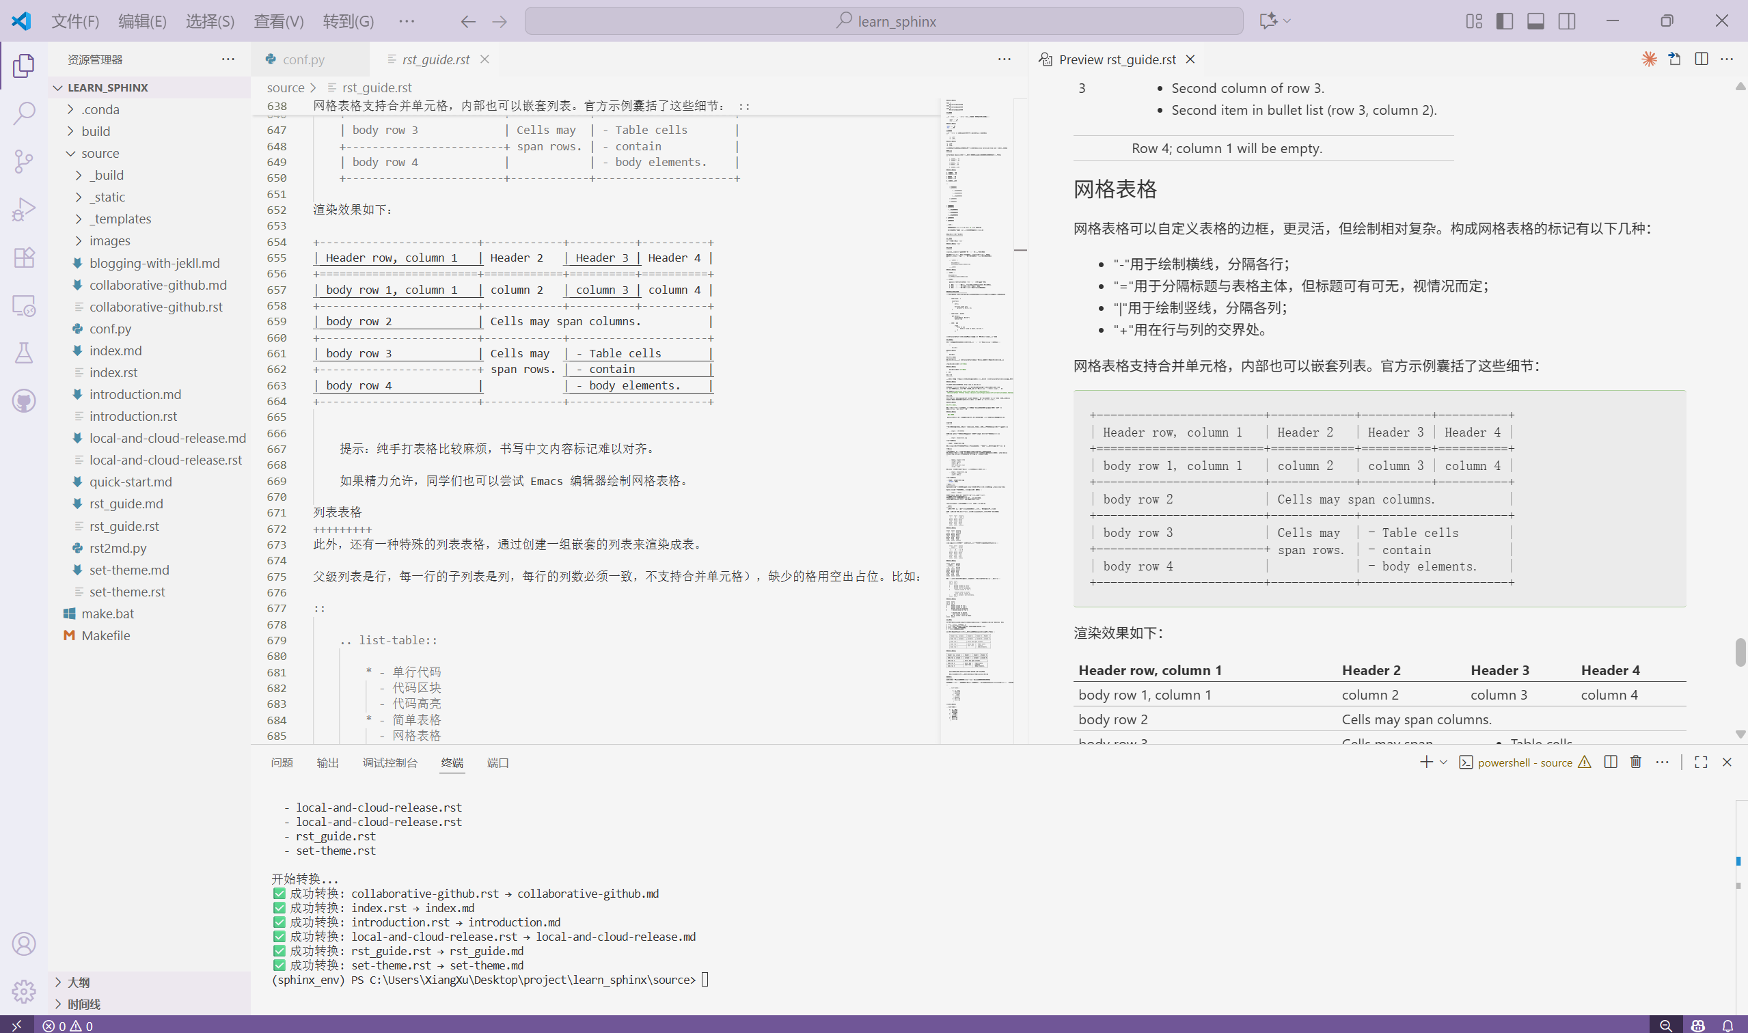Open the new terminal launch profile dropdown
The width and height of the screenshot is (1748, 1033).
tap(1444, 762)
